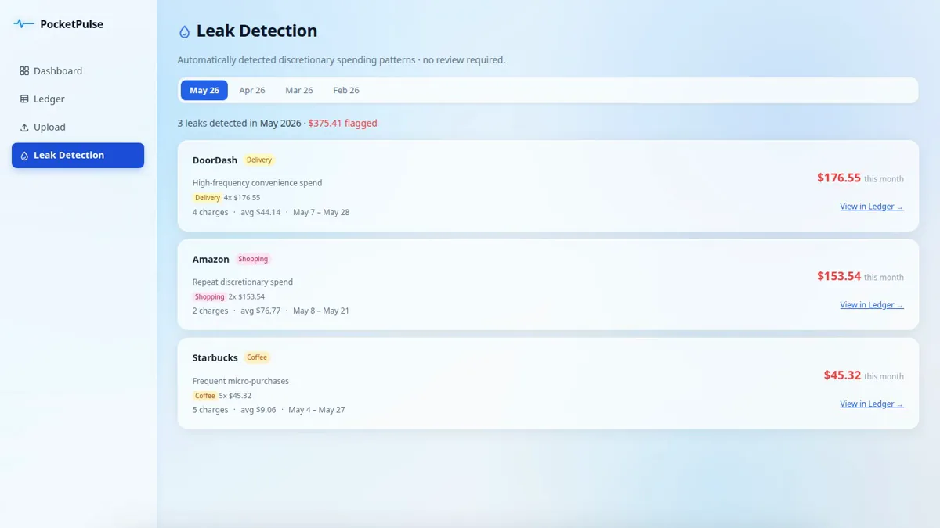The height and width of the screenshot is (528, 940).
Task: Click the Leak Detection droplet sidebar icon
Action: pos(24,156)
